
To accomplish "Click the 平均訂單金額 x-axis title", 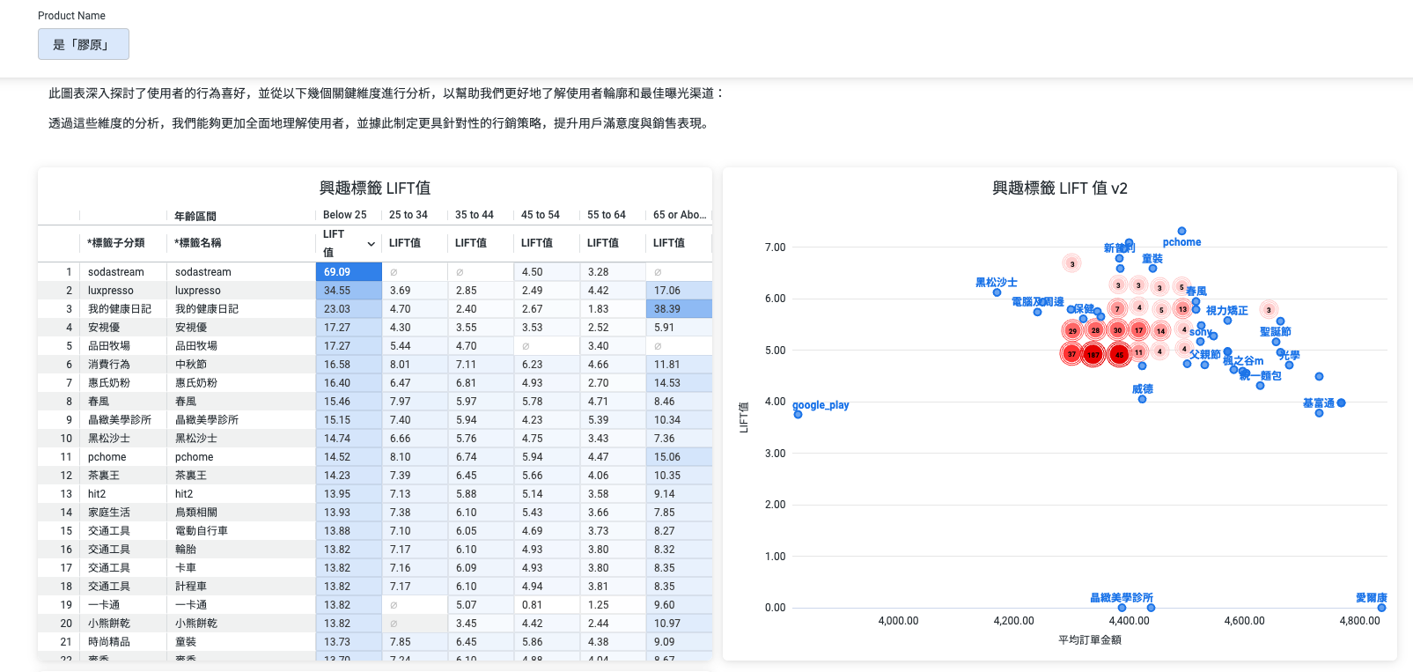I will (1089, 640).
